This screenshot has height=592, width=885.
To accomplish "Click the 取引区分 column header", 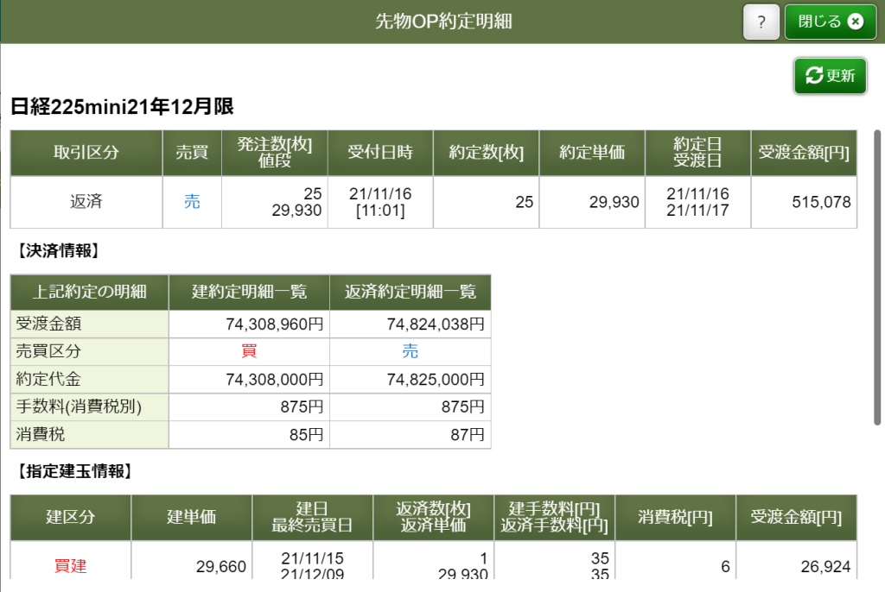I will point(86,152).
